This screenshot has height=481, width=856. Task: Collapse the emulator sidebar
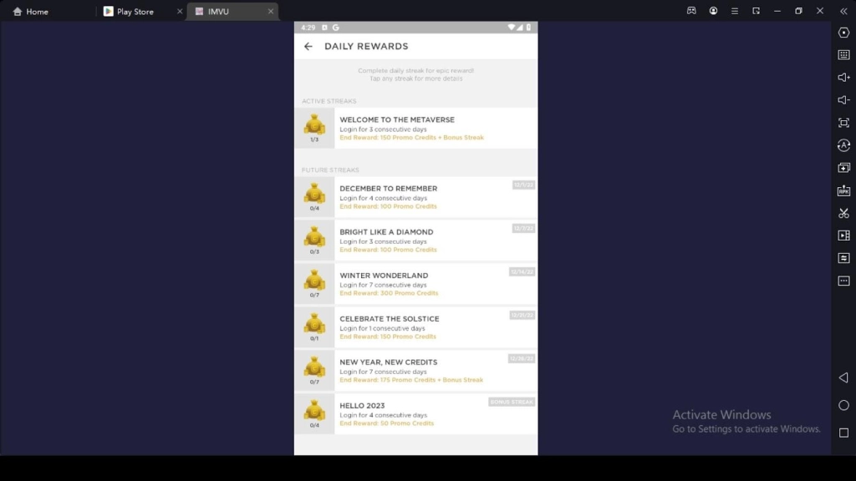point(843,11)
